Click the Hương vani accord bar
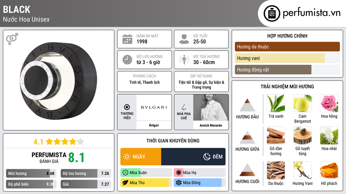 (287, 58)
